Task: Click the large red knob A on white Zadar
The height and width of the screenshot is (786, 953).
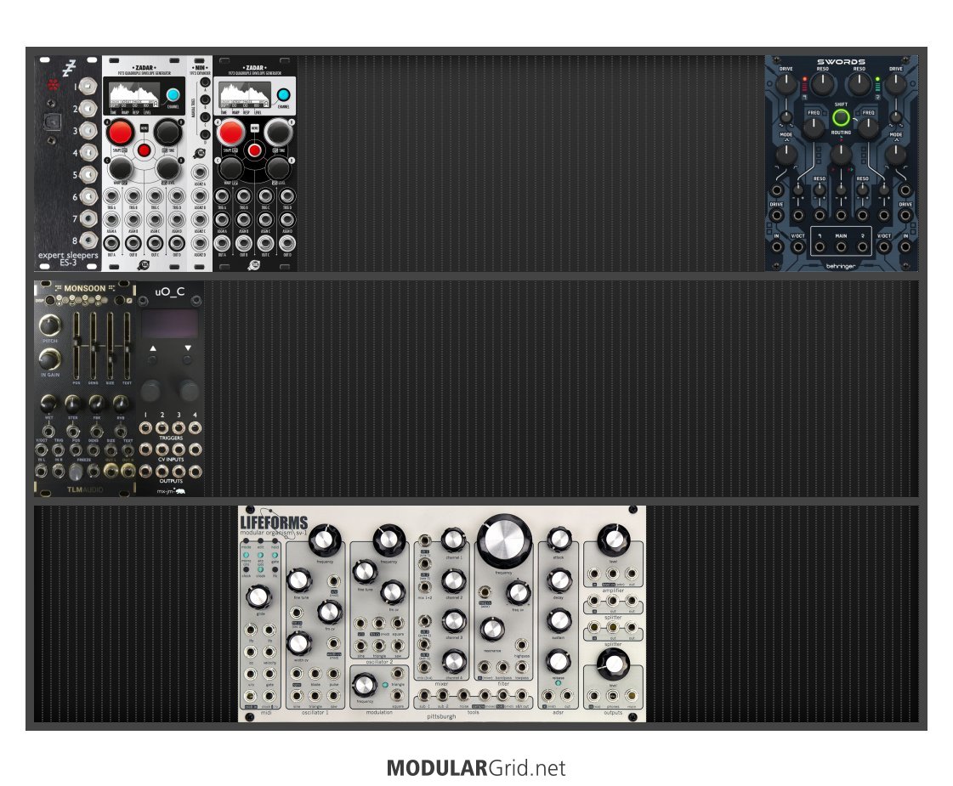Action: point(120,132)
